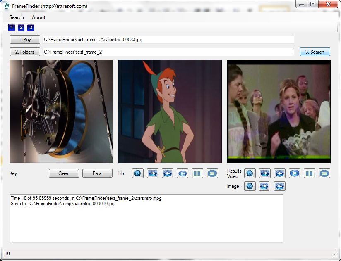Focus the folders path field
This screenshot has height=261, width=341.
click(168, 52)
